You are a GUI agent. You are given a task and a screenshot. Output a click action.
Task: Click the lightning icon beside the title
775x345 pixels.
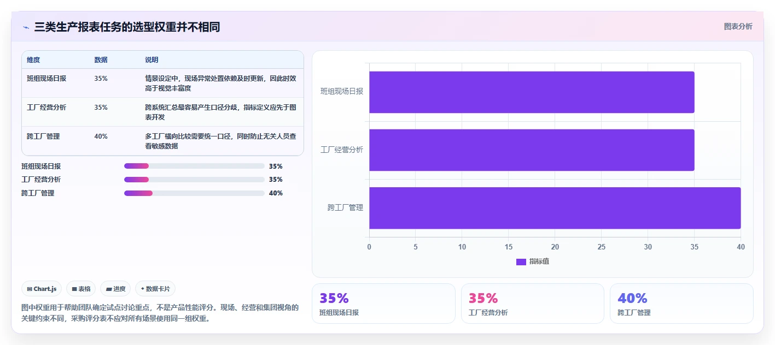pyautogui.click(x=26, y=27)
